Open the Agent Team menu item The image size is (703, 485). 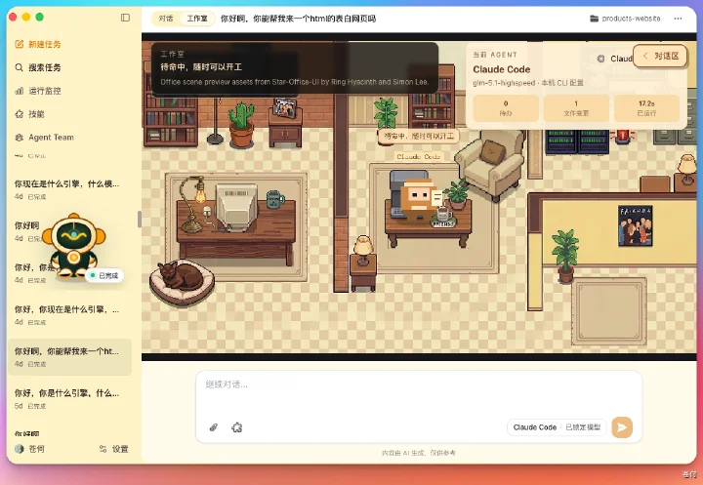click(51, 138)
